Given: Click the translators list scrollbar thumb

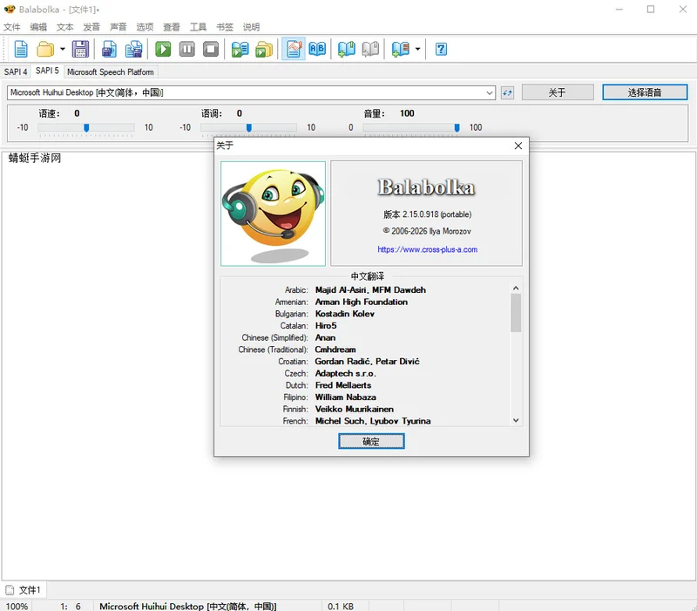Looking at the screenshot, I should 516,313.
